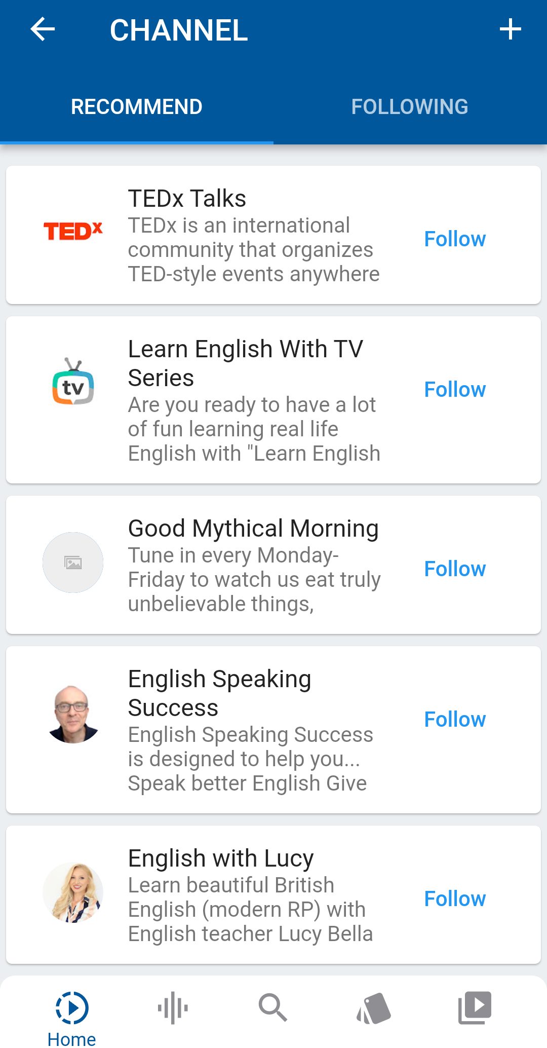Tap the plus icon to add channel
The width and height of the screenshot is (547, 1048).
click(510, 29)
